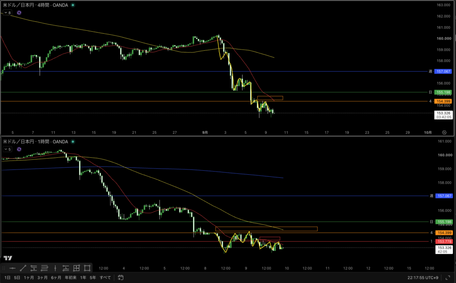Toggle the 4-hour chart indicator refresh icon
Screen dimensions: 456x283
point(19,13)
